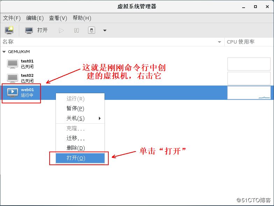Click the new virtual machine icon
The height and width of the screenshot is (206, 274).
point(9,30)
